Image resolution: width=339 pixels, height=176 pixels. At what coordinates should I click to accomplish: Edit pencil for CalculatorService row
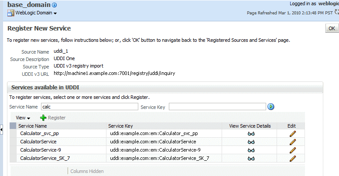pyautogui.click(x=292, y=142)
